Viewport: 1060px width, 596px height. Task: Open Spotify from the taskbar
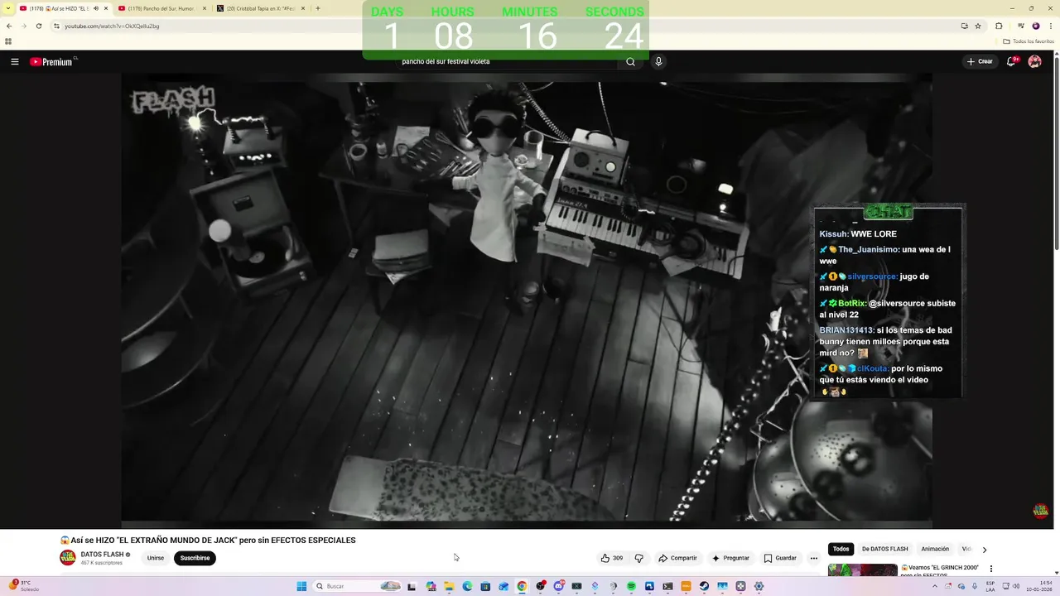(x=631, y=586)
